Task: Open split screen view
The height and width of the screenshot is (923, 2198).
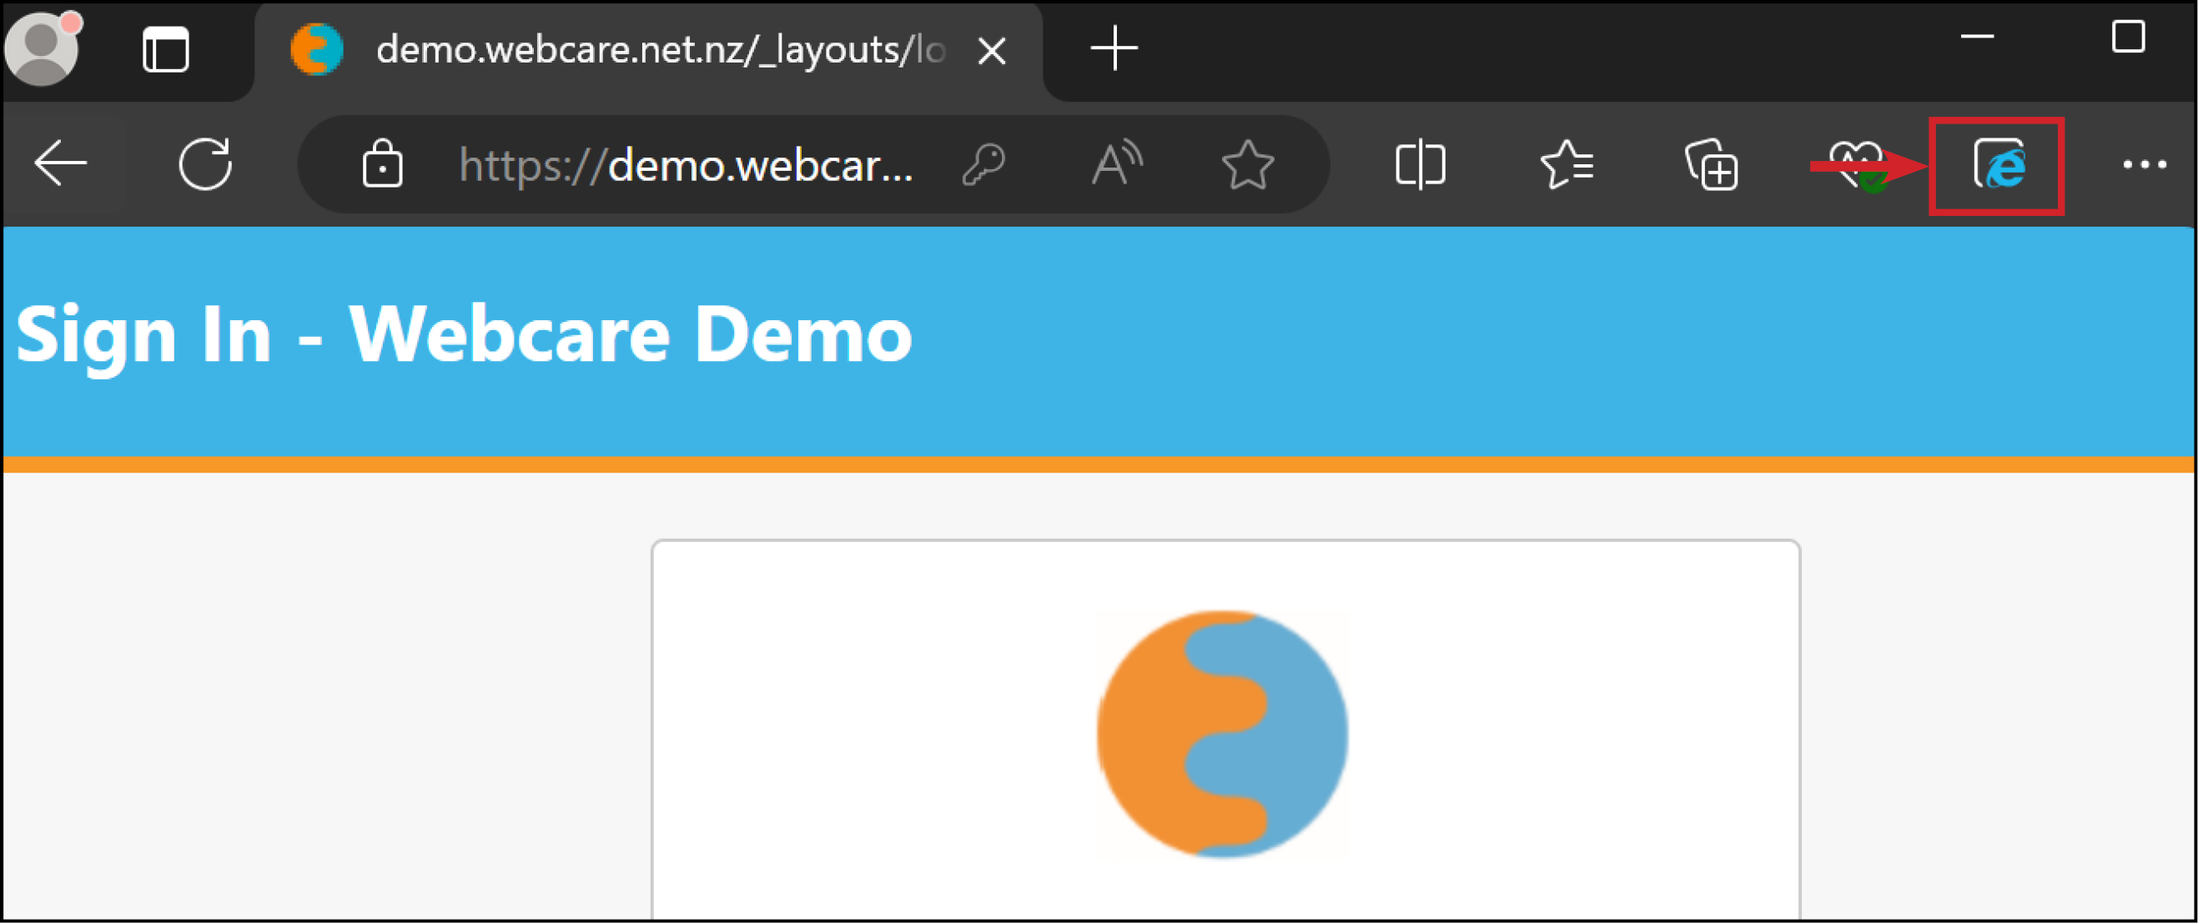Action: pos(1419,164)
